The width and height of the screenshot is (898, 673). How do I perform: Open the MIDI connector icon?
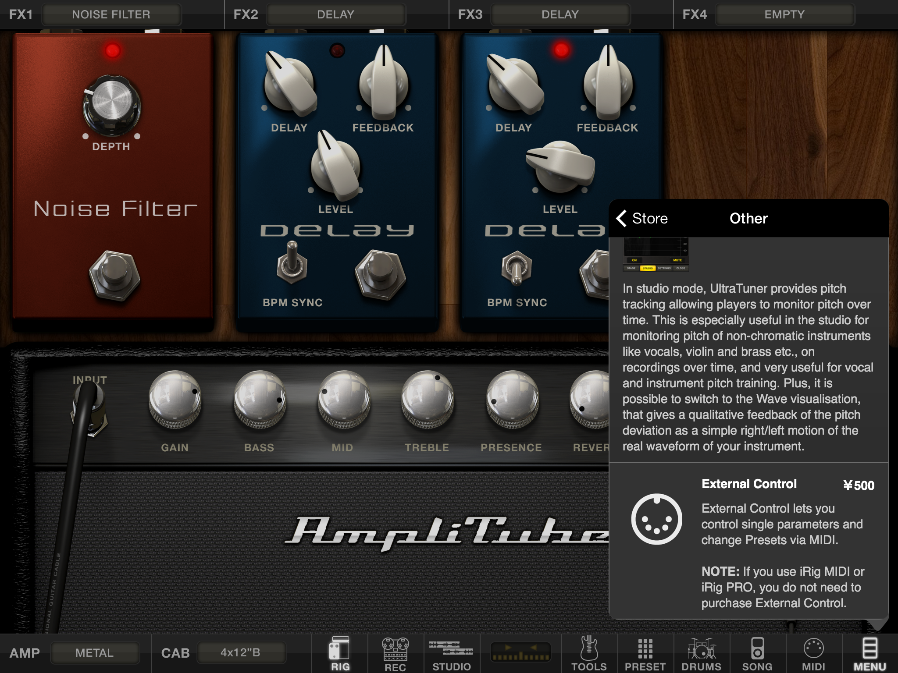tap(813, 653)
